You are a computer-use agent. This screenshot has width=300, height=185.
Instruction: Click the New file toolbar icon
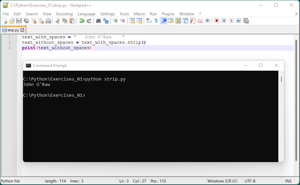(4, 21)
